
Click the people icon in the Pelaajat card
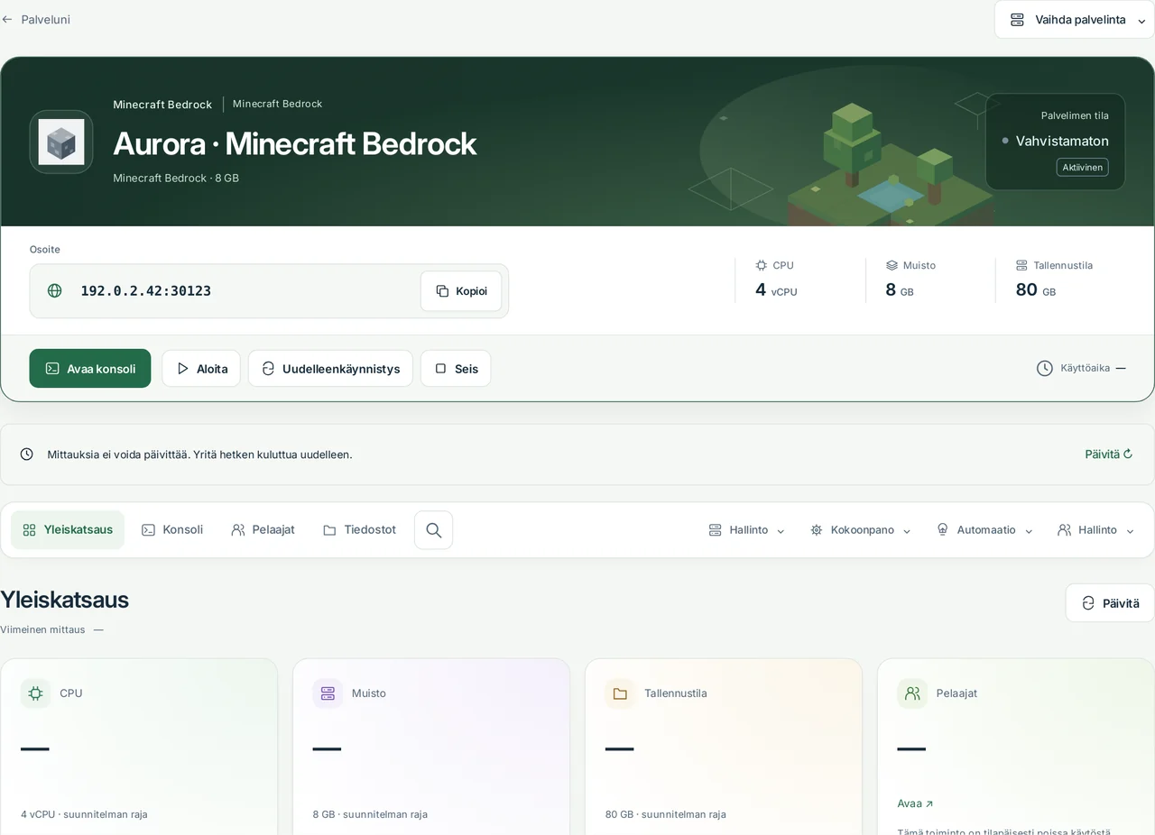click(912, 693)
